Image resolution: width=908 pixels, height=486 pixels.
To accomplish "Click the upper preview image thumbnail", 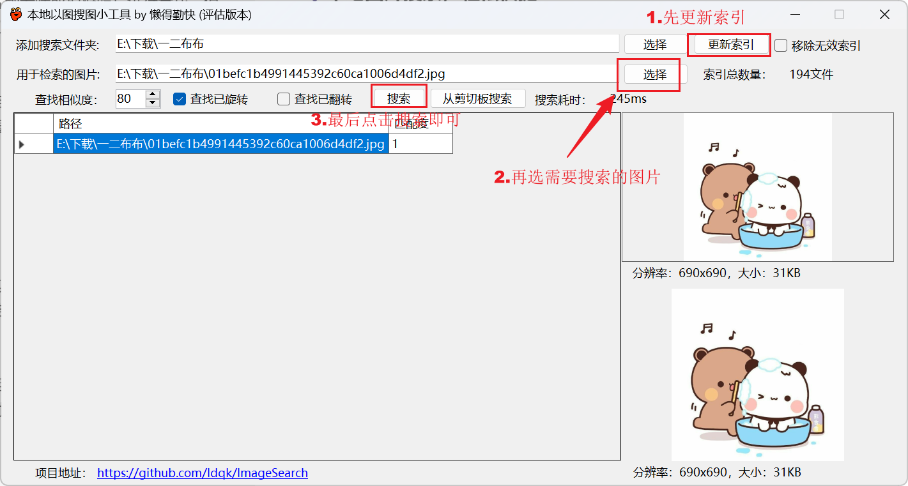I will (758, 187).
